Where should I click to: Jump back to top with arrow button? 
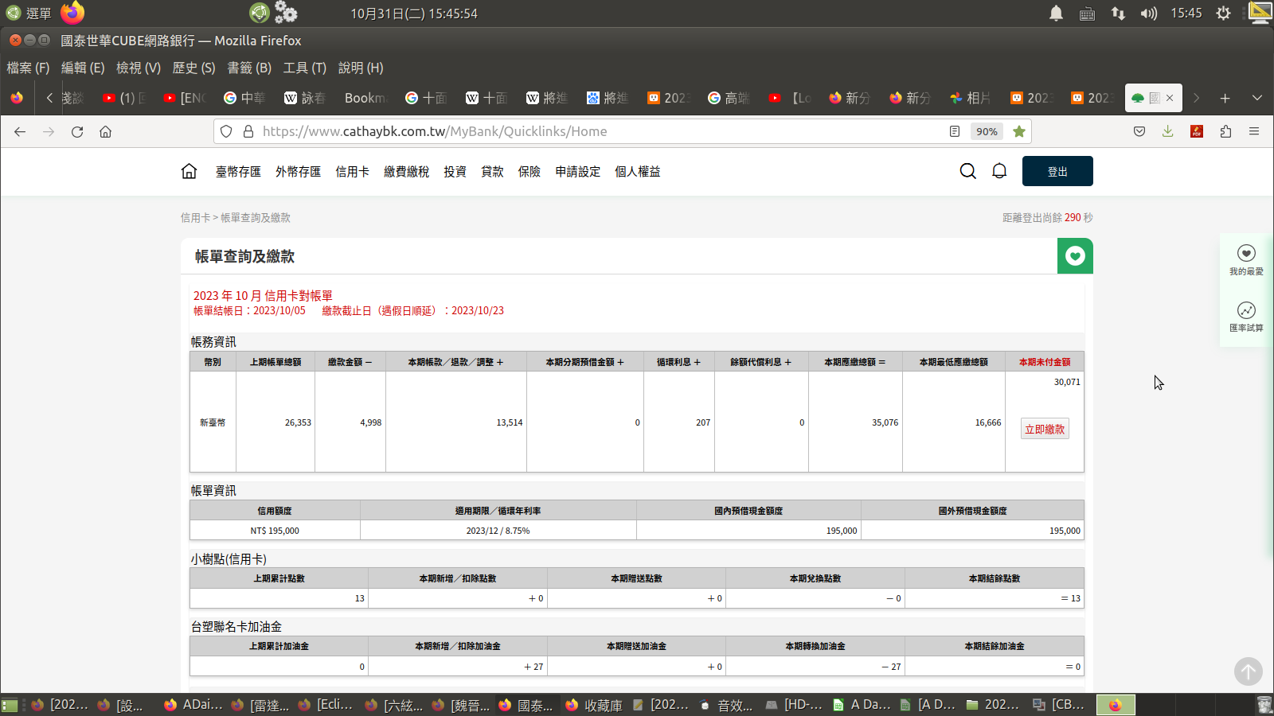pos(1249,671)
